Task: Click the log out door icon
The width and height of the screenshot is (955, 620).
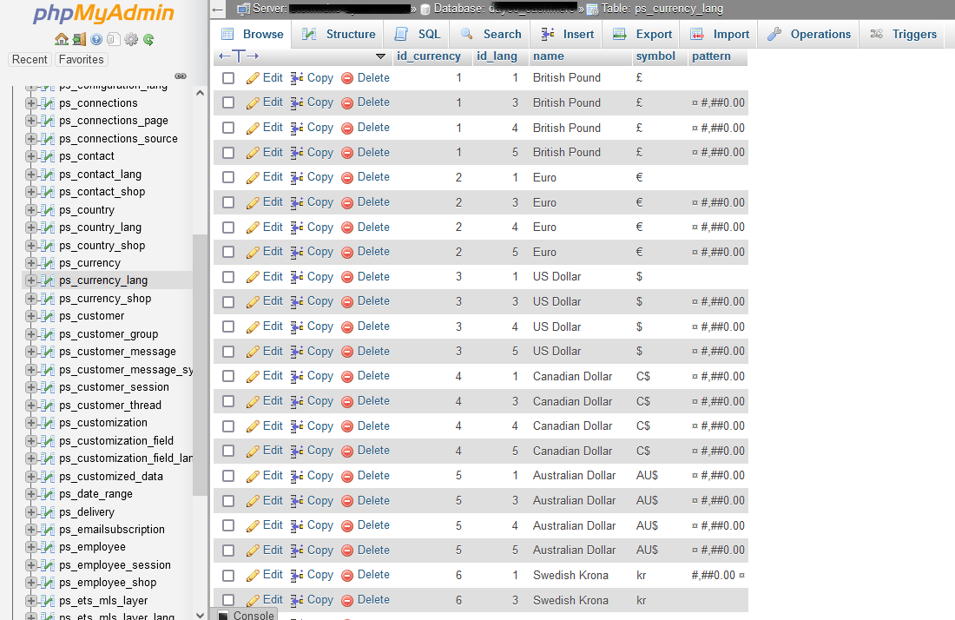Action: (x=79, y=40)
